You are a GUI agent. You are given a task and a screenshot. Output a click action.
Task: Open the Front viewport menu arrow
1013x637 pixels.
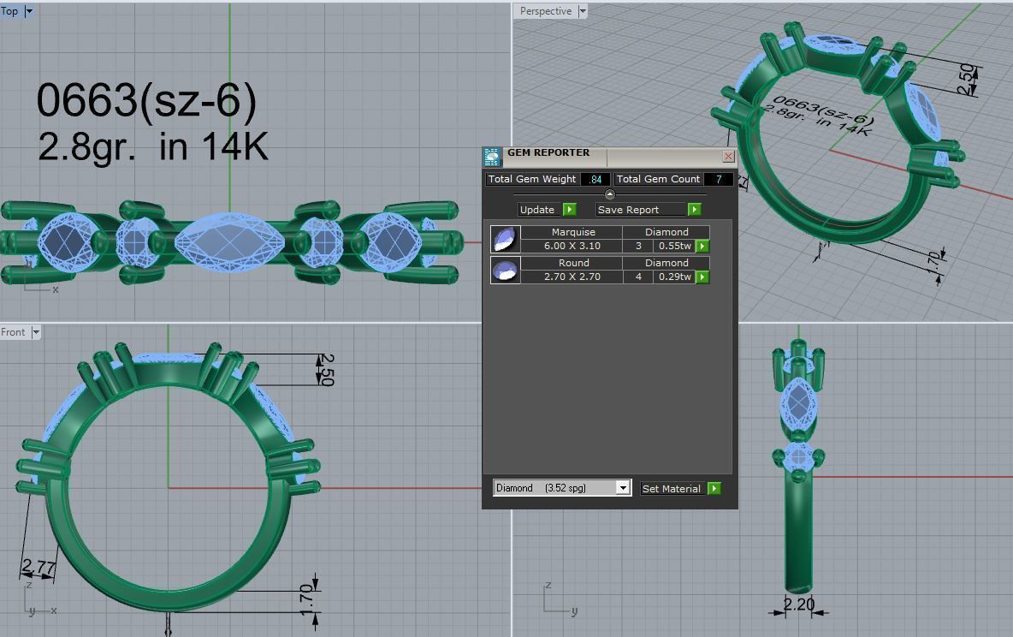[x=36, y=331]
